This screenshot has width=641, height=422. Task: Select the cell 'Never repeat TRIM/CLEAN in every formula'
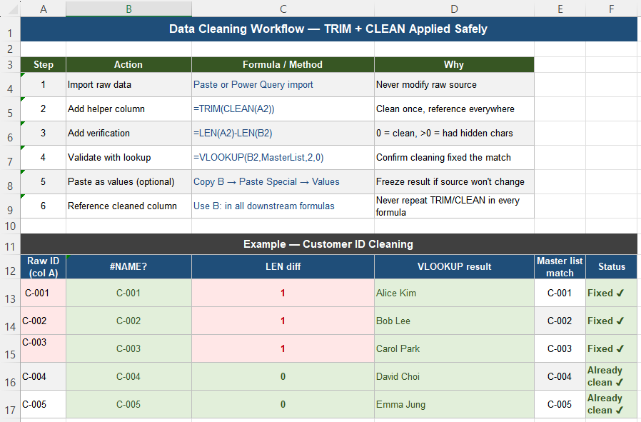[x=454, y=206]
